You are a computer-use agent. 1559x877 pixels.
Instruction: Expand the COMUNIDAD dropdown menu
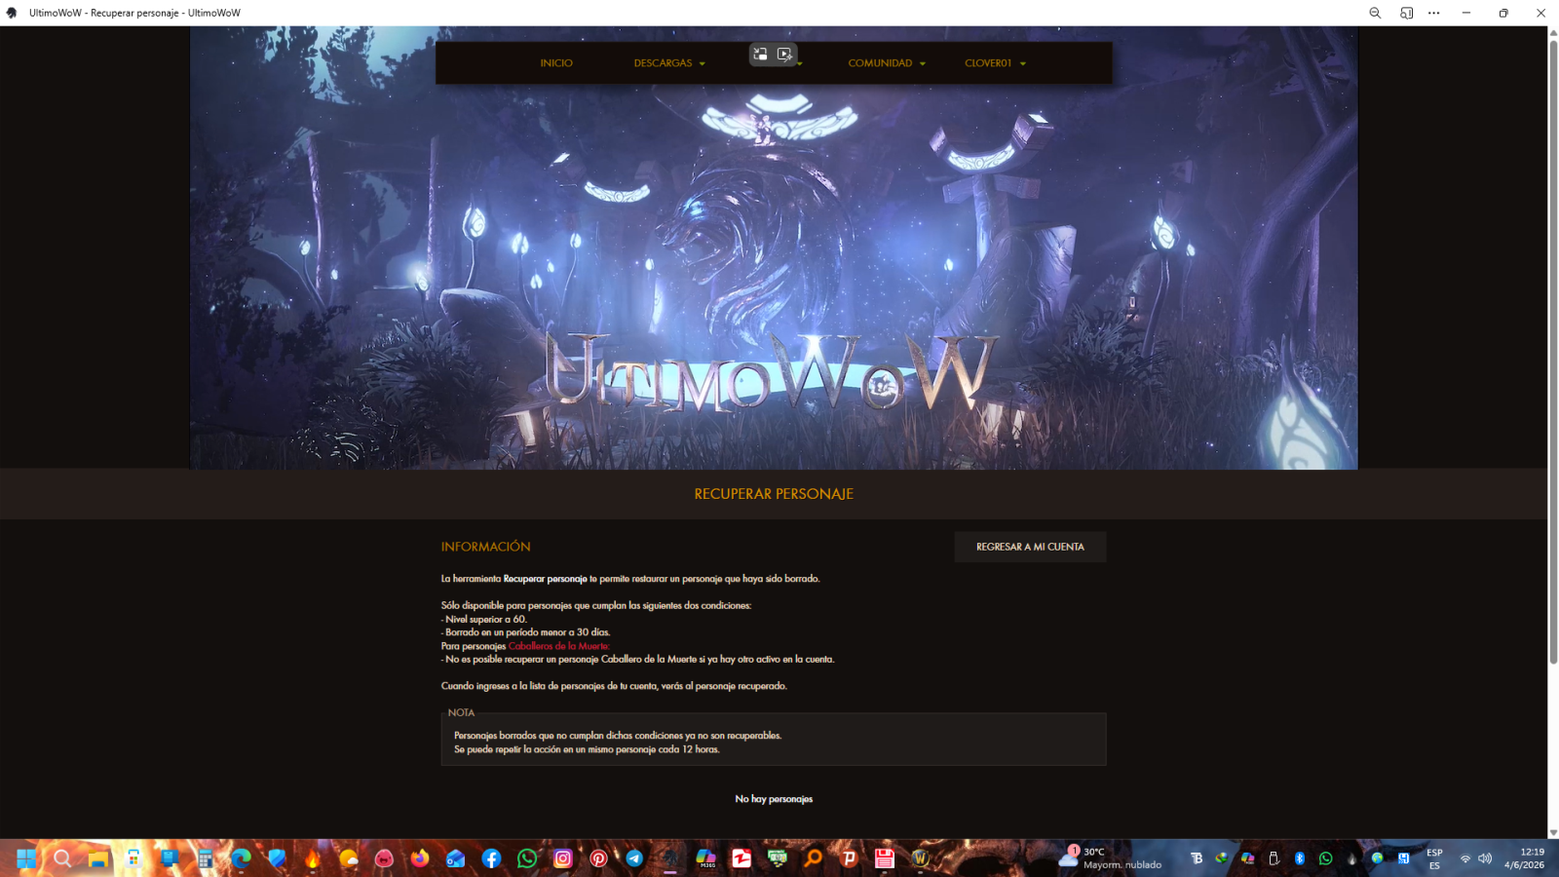(887, 63)
